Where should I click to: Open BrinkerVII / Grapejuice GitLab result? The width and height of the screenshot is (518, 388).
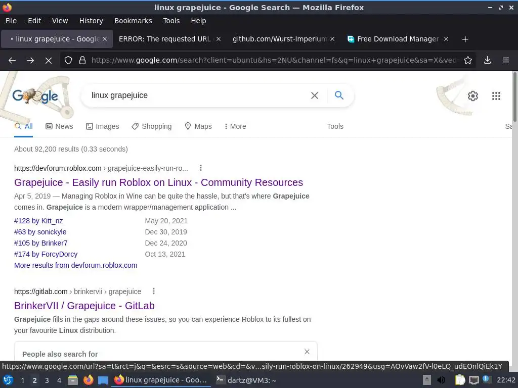click(84, 306)
